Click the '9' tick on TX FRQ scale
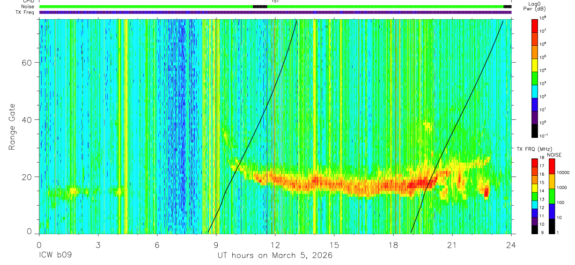 [x=542, y=232]
